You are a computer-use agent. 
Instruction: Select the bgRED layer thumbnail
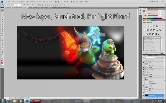[x=147, y=86]
